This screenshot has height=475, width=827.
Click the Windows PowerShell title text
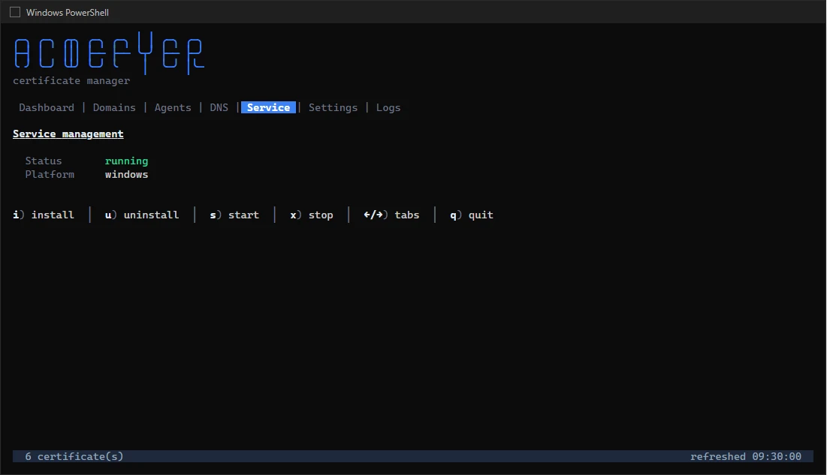68,12
